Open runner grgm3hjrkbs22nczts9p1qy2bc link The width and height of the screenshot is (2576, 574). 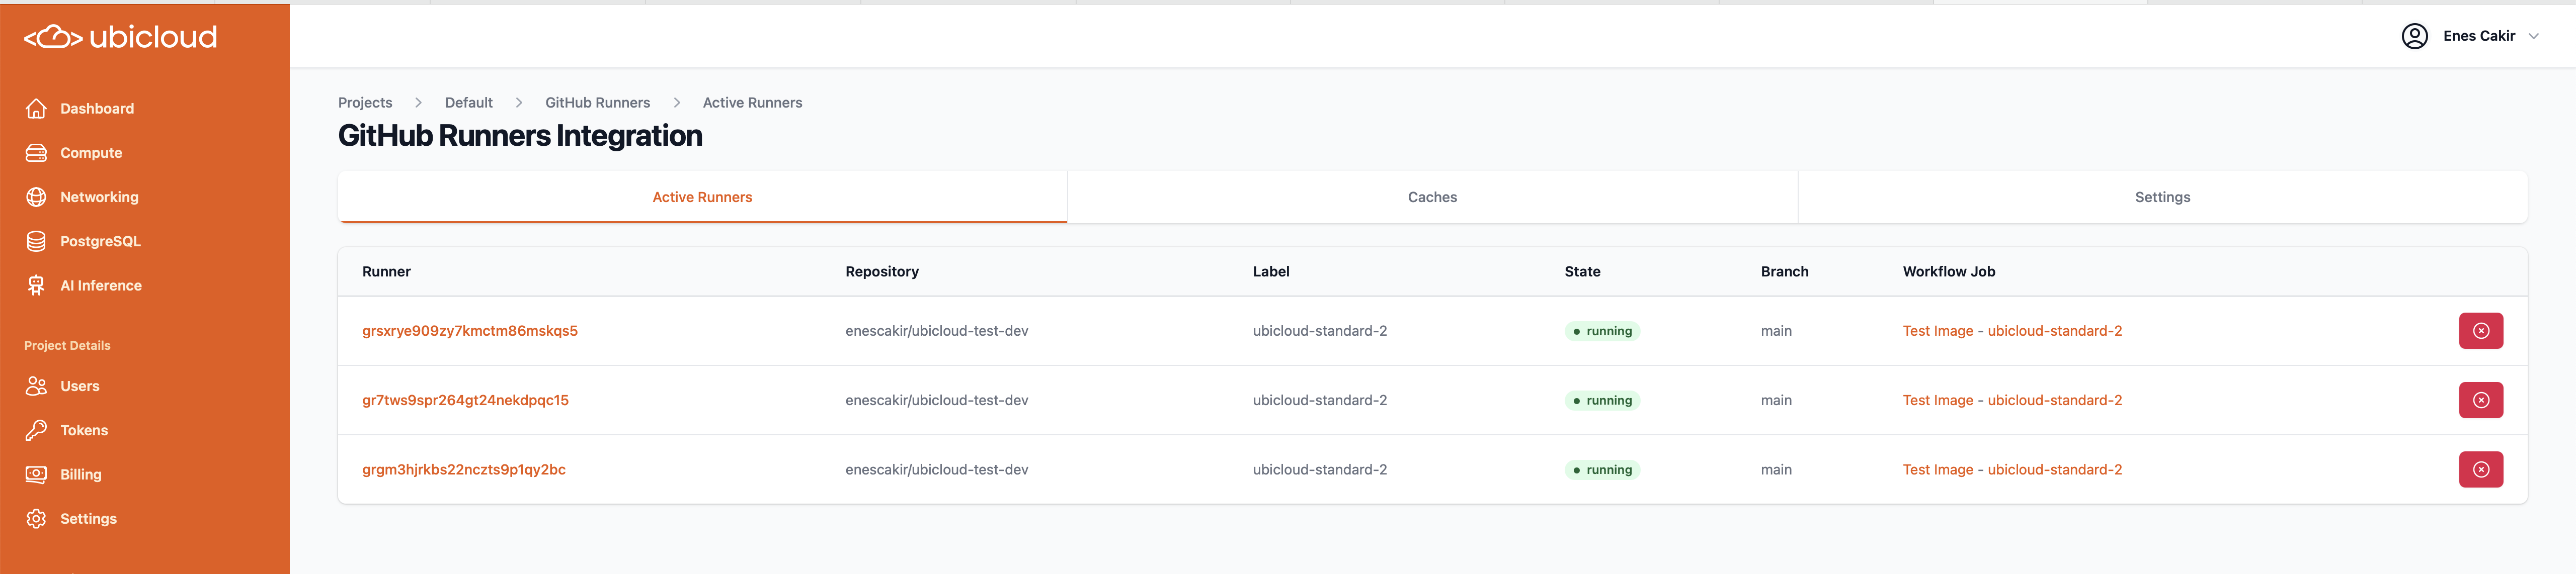[464, 469]
